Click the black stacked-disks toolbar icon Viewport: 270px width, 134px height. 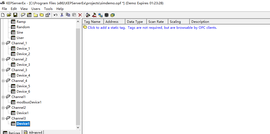pyautogui.click(x=107, y=15)
